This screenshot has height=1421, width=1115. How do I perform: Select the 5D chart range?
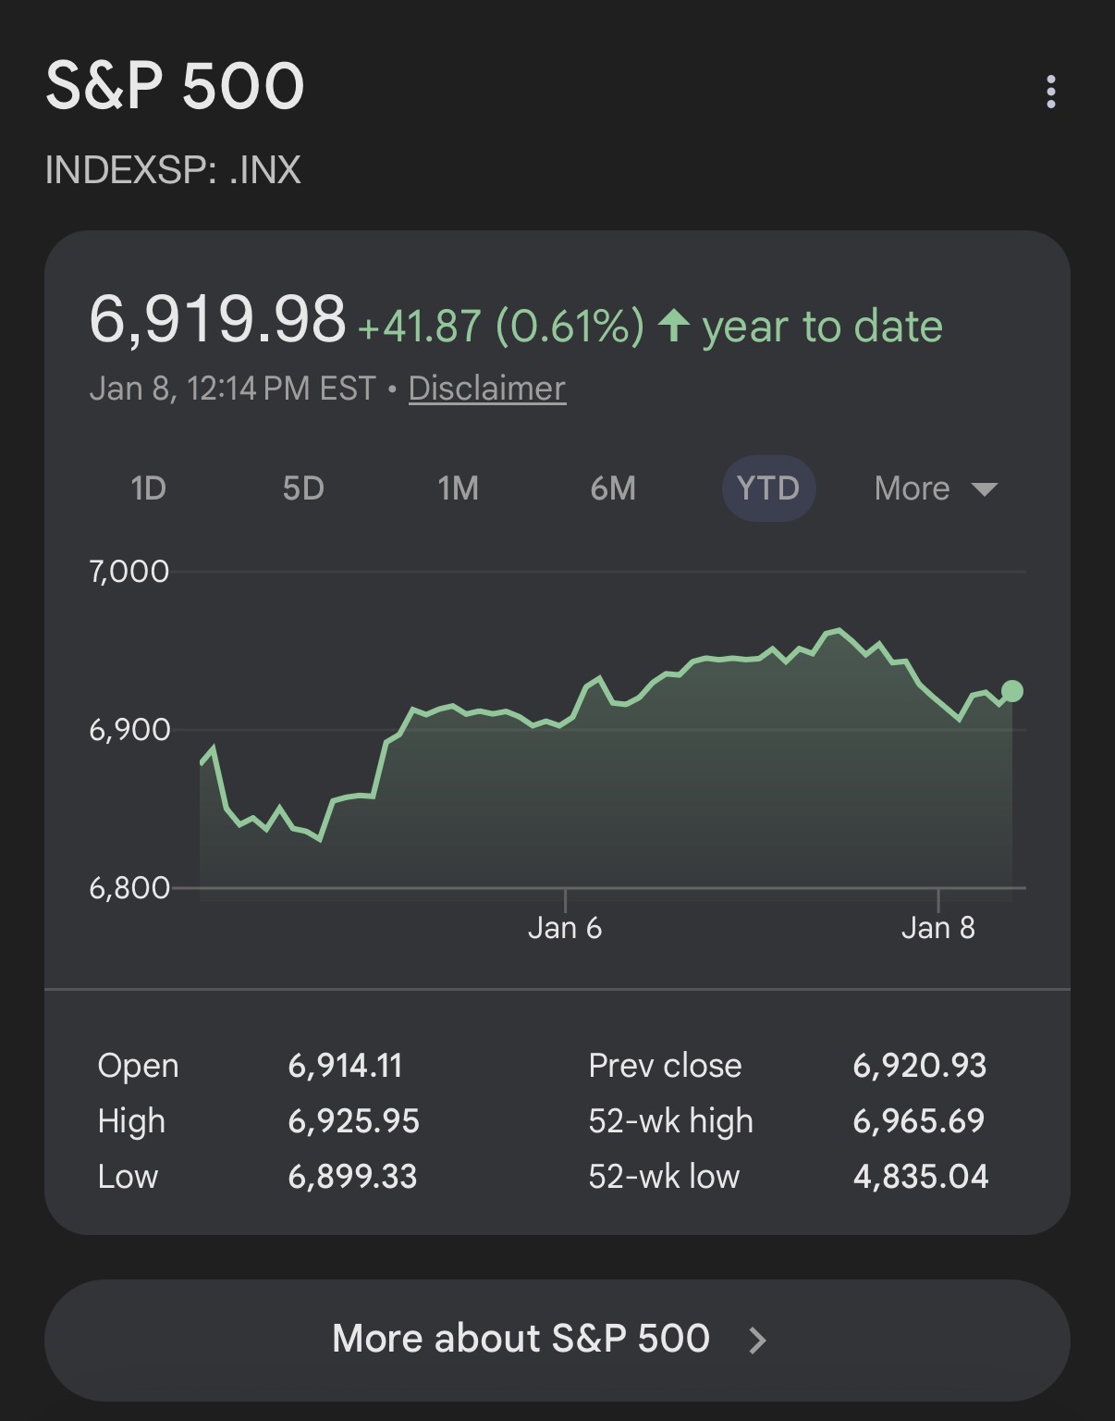303,488
